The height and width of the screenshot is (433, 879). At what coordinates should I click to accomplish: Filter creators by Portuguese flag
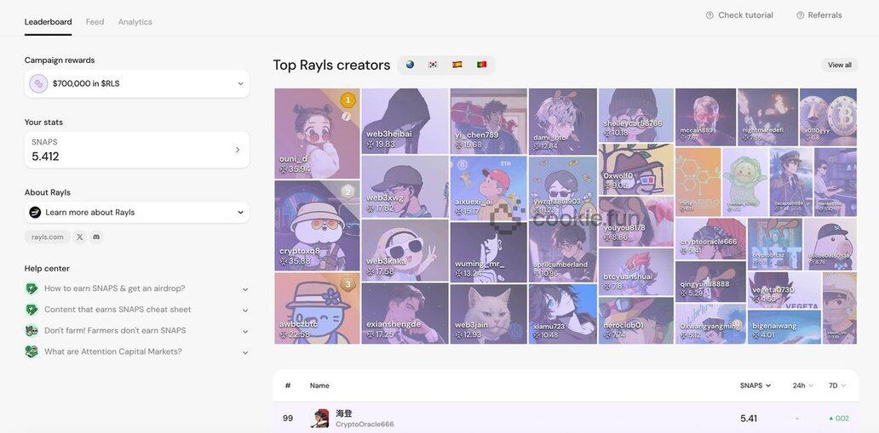(x=481, y=65)
